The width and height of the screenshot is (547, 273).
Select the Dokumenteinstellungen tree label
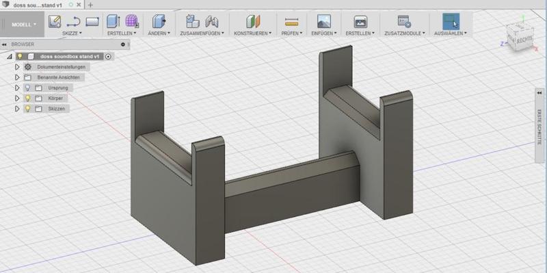click(x=62, y=66)
